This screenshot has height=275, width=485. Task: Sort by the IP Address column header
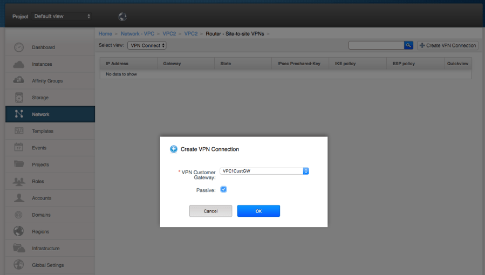117,64
